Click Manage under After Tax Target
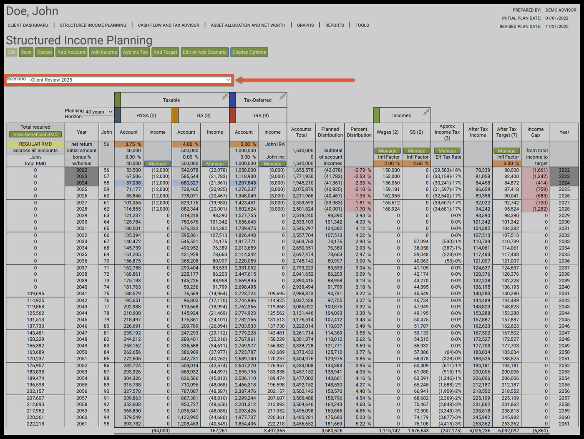584x439 pixels. coord(507,151)
